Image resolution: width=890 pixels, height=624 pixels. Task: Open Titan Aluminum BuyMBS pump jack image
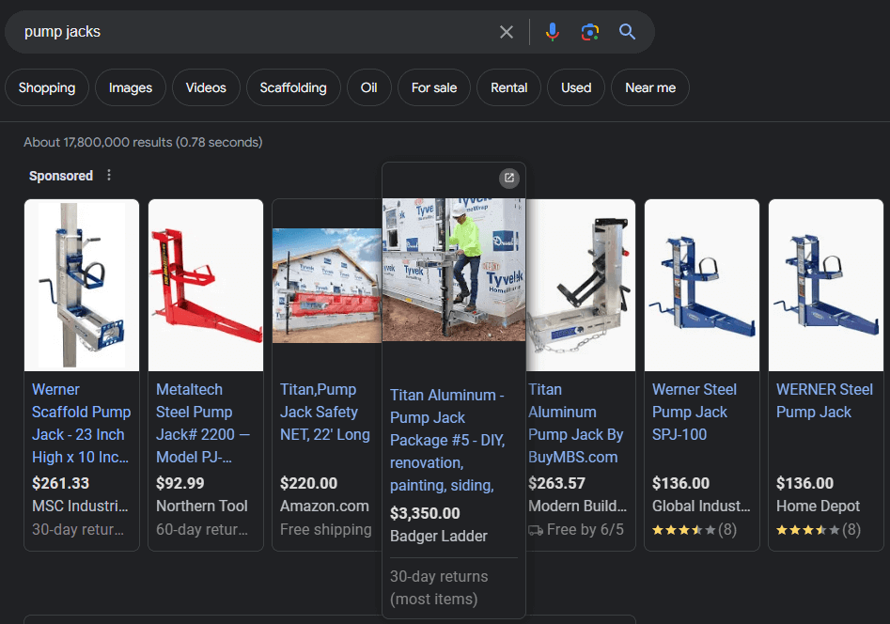[x=581, y=285]
